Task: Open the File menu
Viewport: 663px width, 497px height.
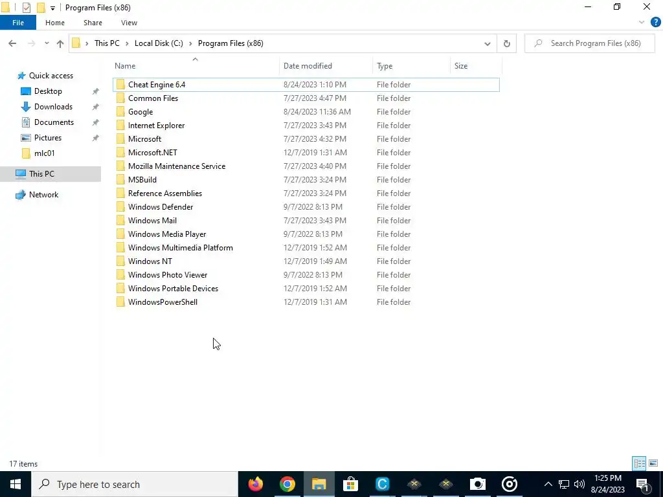Action: (18, 23)
